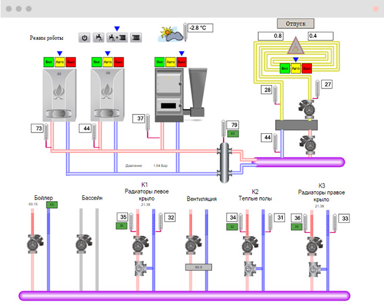384x305 pixels.
Task: Click the solid fuel boiler temperature 37
Action: coord(139,118)
